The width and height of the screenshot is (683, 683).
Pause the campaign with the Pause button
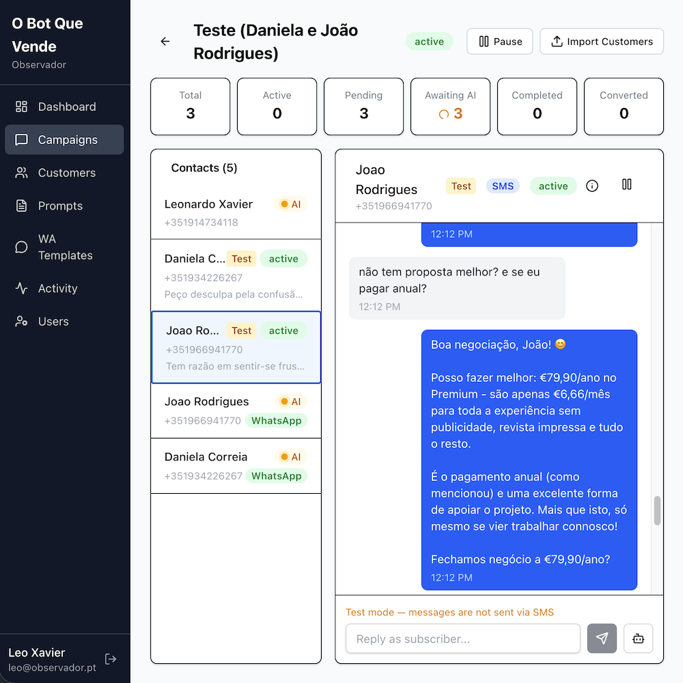pos(500,42)
